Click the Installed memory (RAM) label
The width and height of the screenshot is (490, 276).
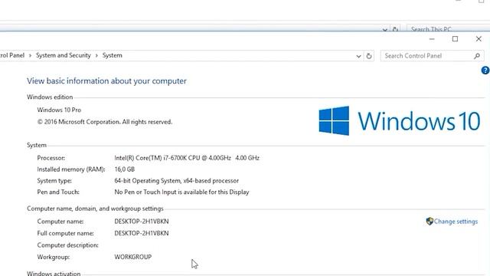[x=71, y=169]
